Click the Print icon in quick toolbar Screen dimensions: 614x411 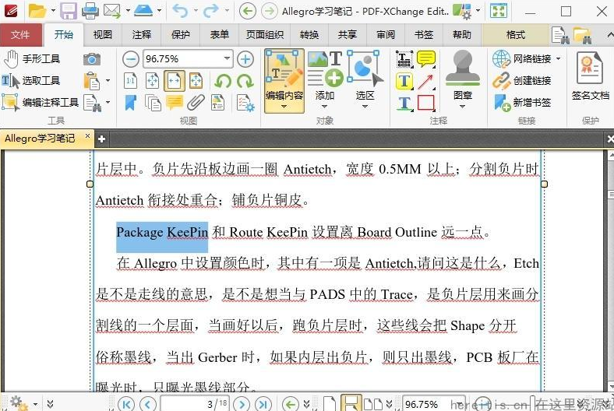(x=90, y=11)
